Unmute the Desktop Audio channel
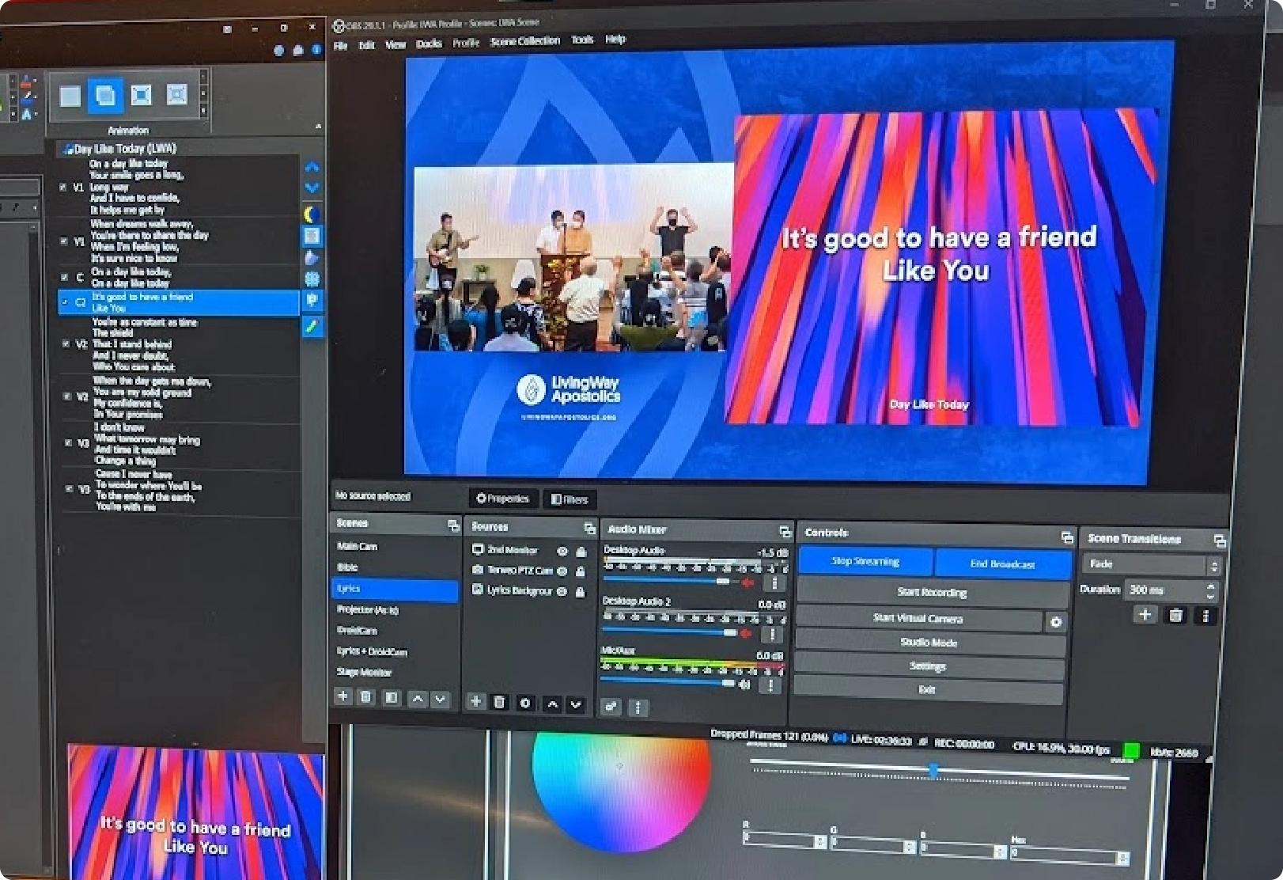 [x=747, y=583]
